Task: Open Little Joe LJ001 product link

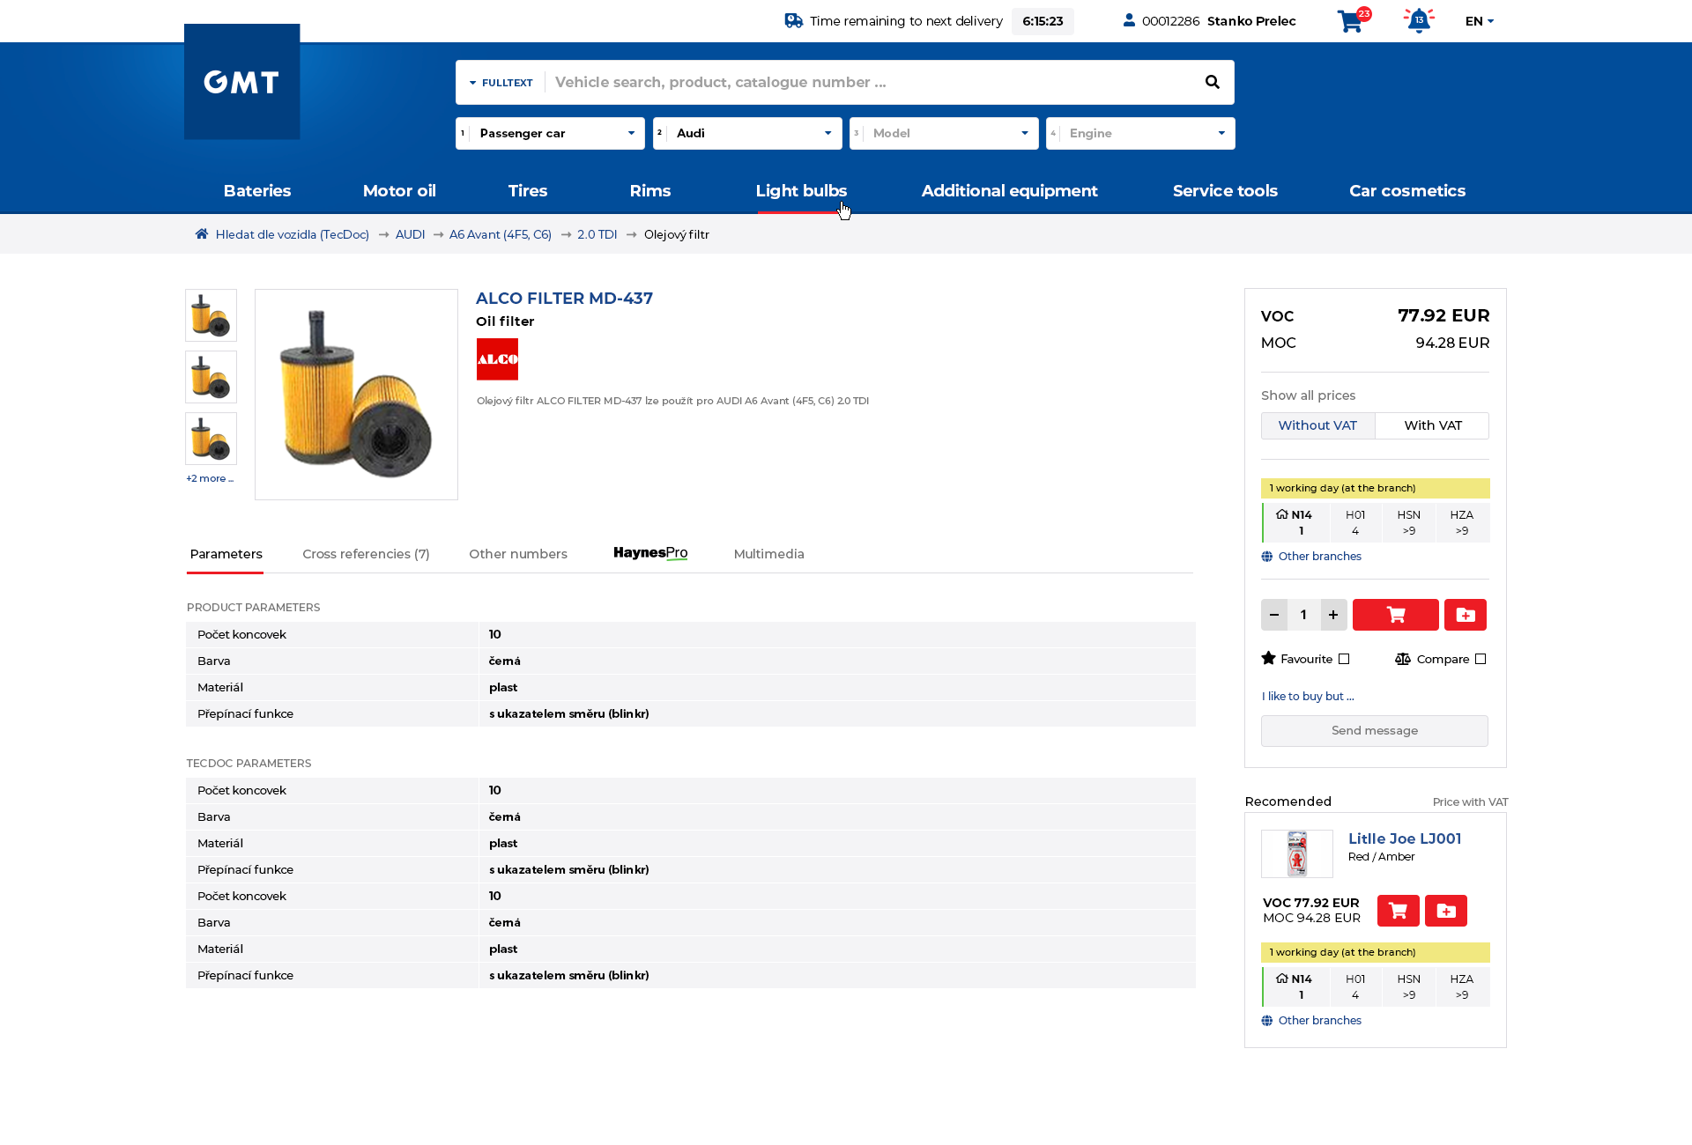Action: pyautogui.click(x=1405, y=838)
